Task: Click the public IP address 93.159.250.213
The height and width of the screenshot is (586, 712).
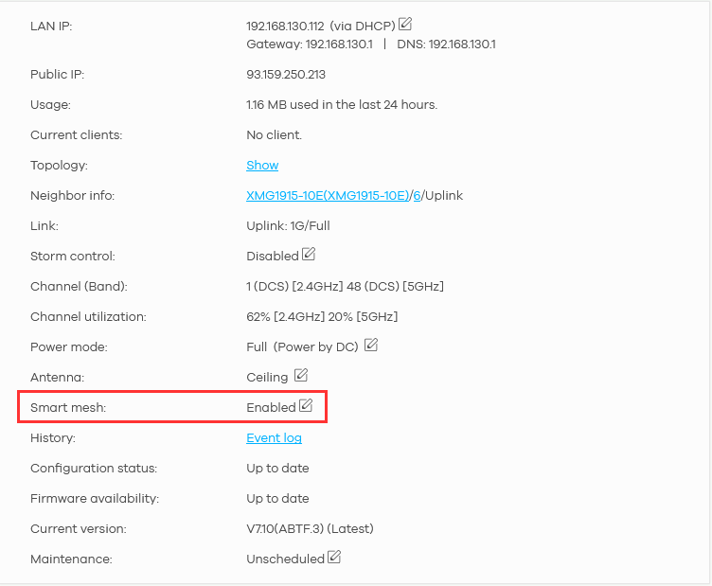Action: [286, 75]
